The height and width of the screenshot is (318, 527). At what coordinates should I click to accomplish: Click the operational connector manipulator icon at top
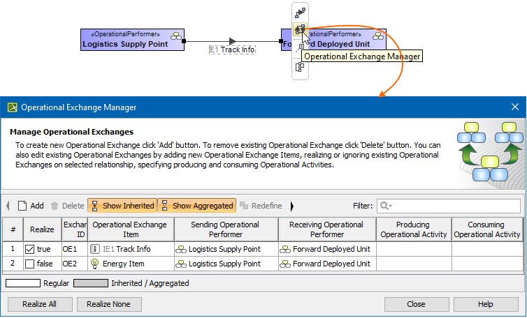point(300,13)
